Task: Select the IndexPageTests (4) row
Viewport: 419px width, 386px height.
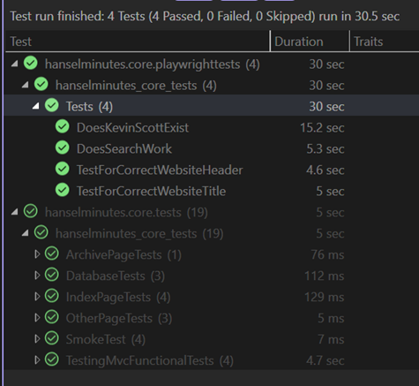Action: 212,297
